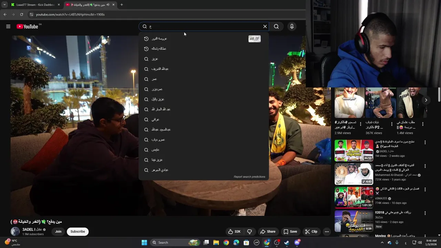This screenshot has height=248, width=441.
Task: Open the 4:43 Mohammed Al-Ghazali video thumbnail
Action: 354,174
